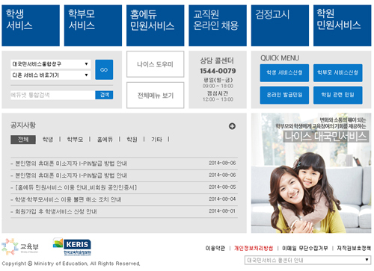
Task: Click the 공지사항 heading
Action: [23, 125]
